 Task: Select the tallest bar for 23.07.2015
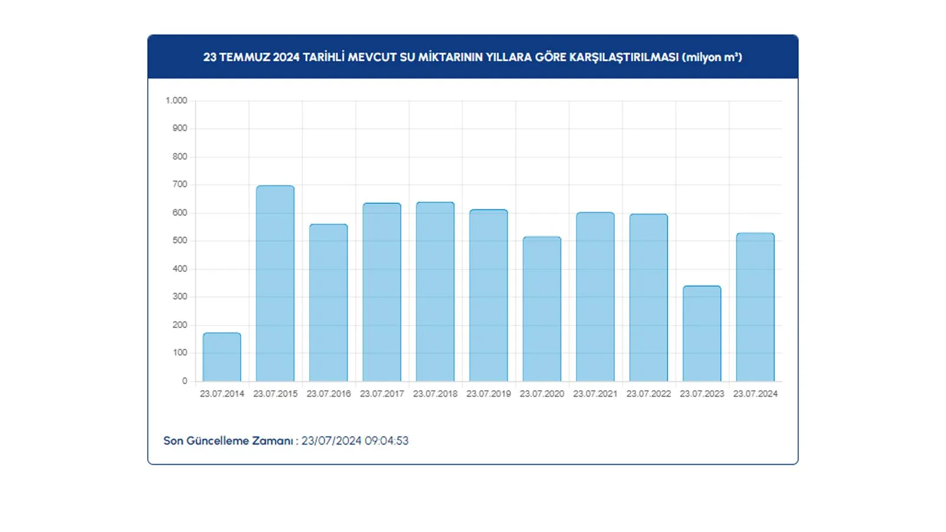(x=275, y=284)
